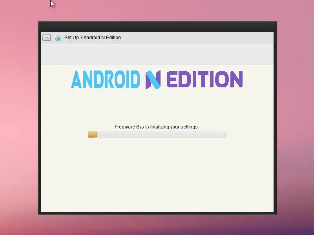314x235 pixels.
Task: Click the setup disc icon beside the title
Action: 58,38
